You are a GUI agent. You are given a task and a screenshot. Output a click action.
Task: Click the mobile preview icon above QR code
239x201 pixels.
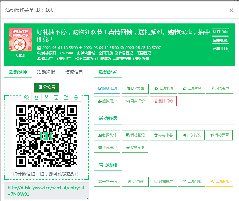[36, 98]
